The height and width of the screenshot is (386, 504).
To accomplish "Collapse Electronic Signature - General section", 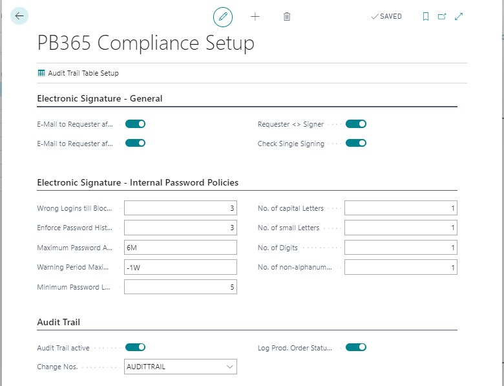I will [x=100, y=98].
